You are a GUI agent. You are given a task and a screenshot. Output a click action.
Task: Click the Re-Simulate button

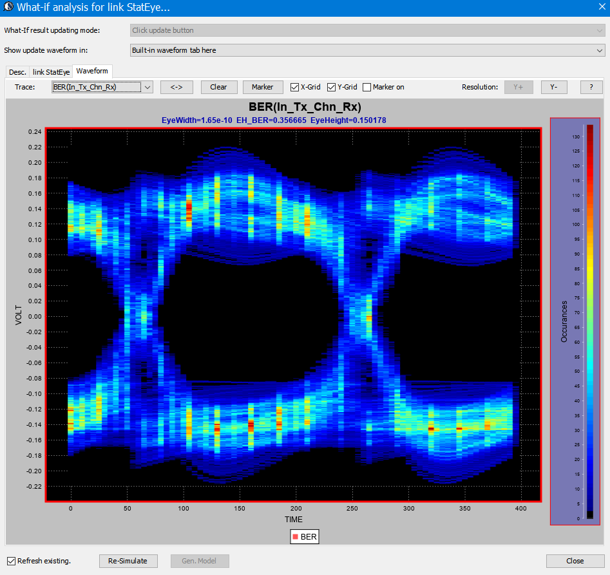point(128,561)
